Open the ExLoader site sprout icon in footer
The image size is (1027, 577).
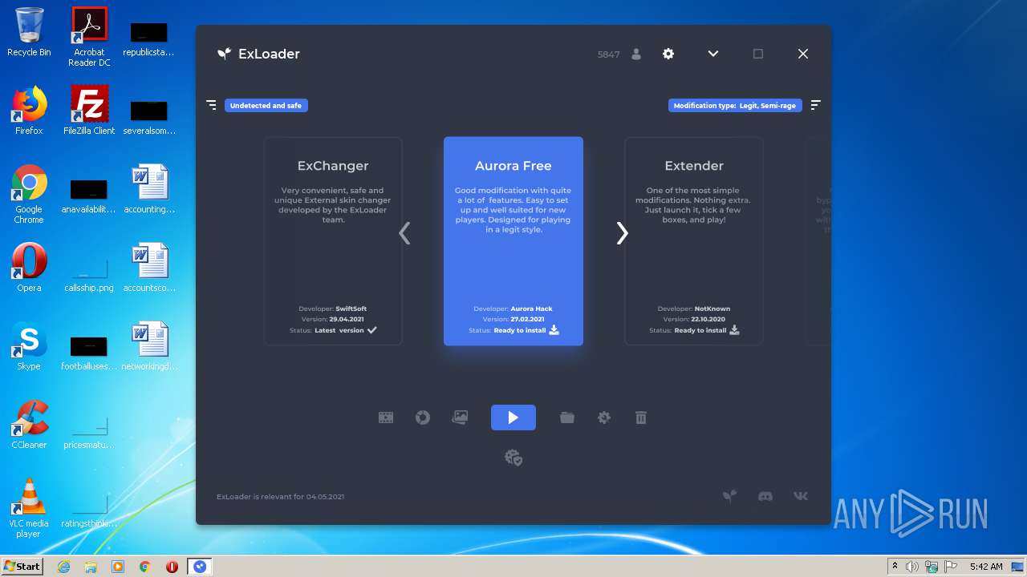pyautogui.click(x=729, y=496)
